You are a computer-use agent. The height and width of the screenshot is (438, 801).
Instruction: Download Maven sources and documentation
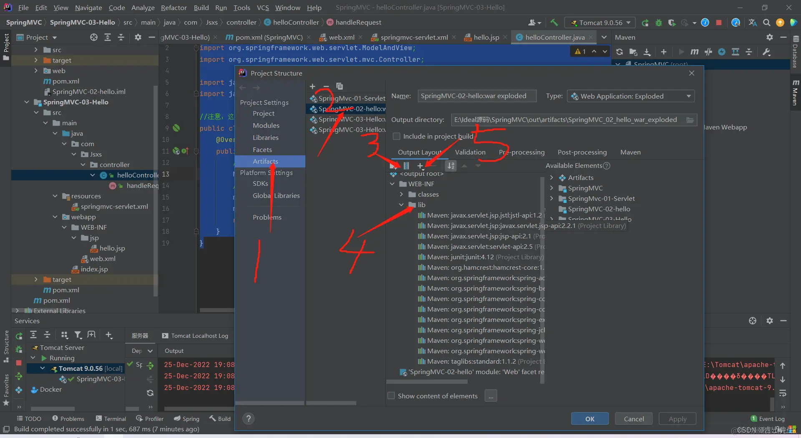click(x=647, y=52)
